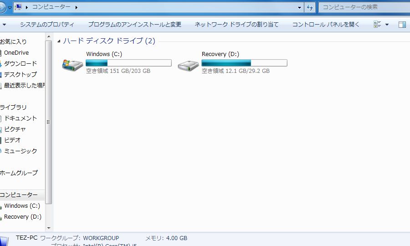Screen dimensions: 410x246
Task: Open the Recovery (D:) drive icon
Action: (188, 65)
